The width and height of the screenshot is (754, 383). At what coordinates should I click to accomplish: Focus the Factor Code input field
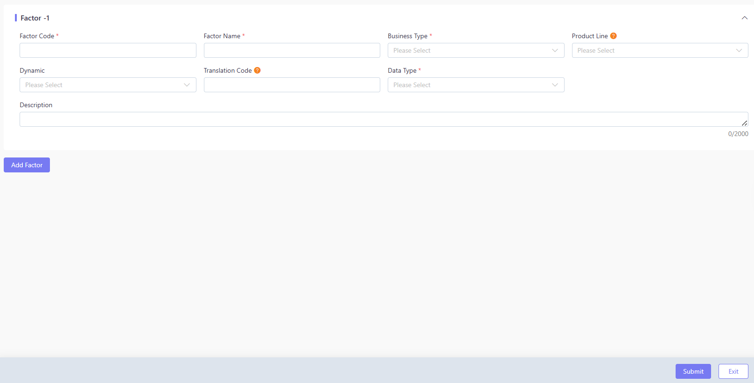108,50
